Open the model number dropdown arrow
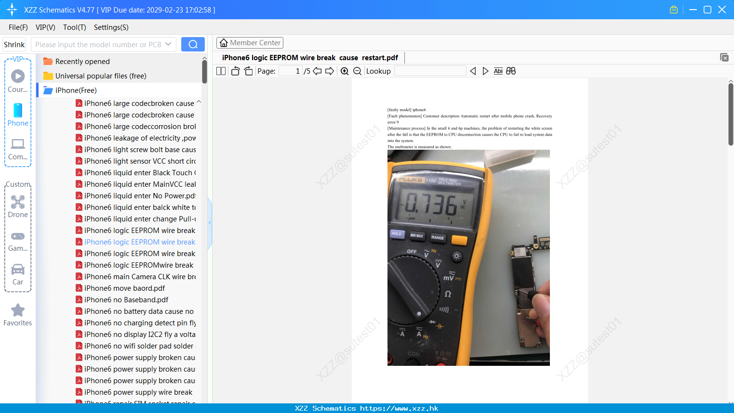Image resolution: width=734 pixels, height=413 pixels. point(168,44)
